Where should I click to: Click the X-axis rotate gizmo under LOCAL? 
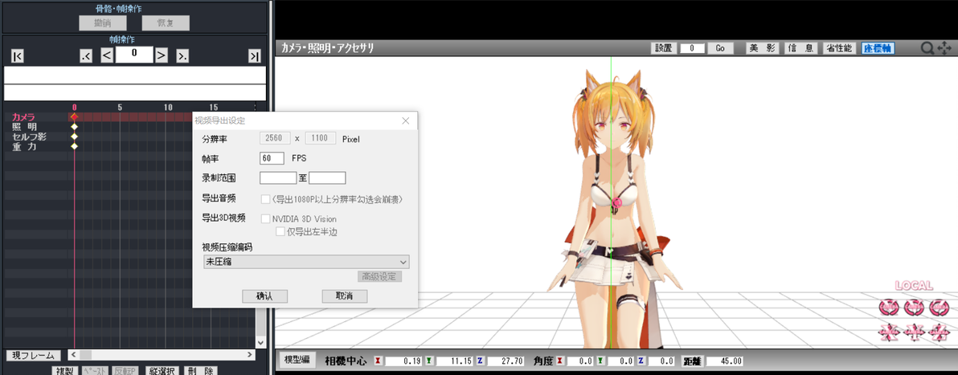click(888, 308)
